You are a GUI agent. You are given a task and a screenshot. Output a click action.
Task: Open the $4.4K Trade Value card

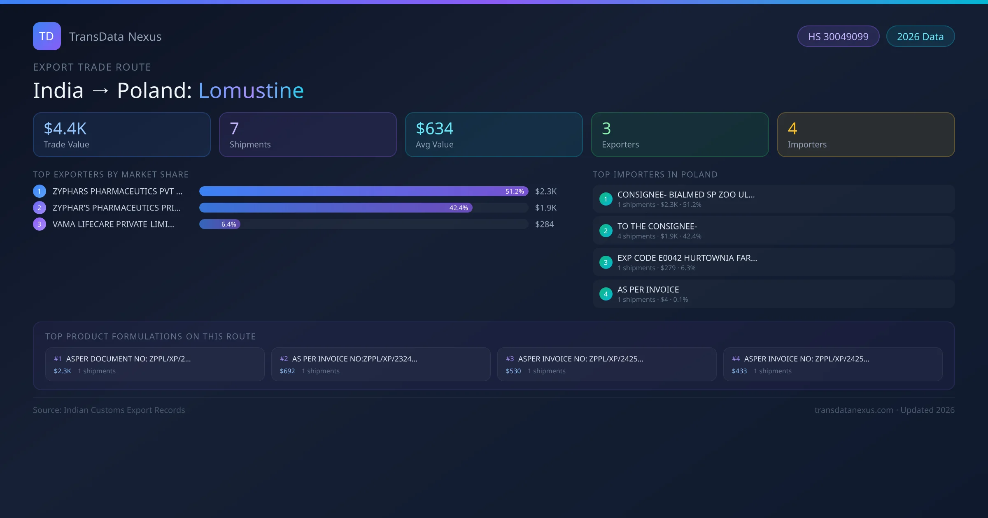pos(122,135)
